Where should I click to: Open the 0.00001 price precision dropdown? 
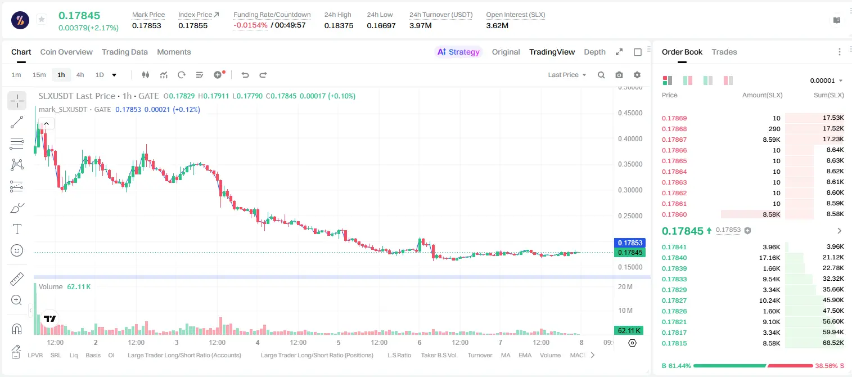coord(826,80)
